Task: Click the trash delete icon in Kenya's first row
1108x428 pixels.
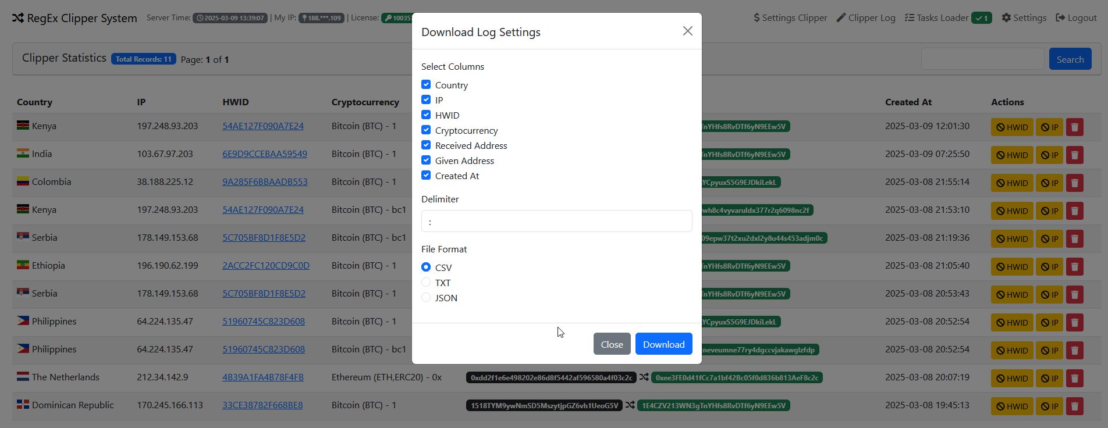Action: [1074, 127]
